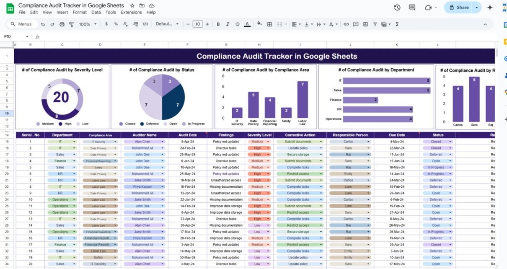The height and width of the screenshot is (269, 507).
Task: Print the spreadsheet using printer icon
Action: pos(62,24)
